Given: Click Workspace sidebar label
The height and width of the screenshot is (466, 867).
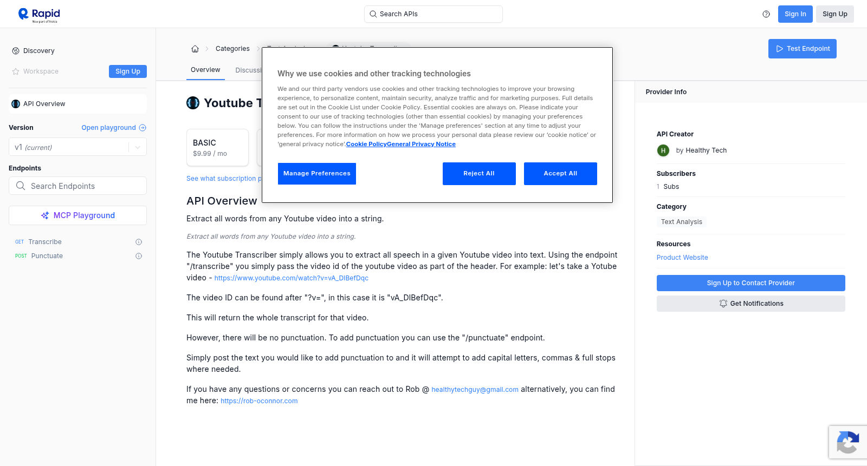Looking at the screenshot, I should 41,71.
